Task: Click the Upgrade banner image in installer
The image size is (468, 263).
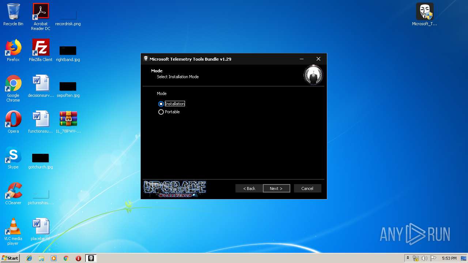Action: point(174,189)
